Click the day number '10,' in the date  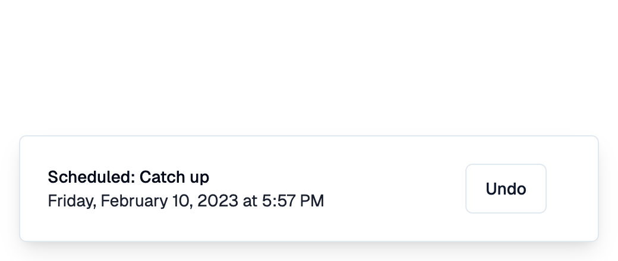coord(182,200)
